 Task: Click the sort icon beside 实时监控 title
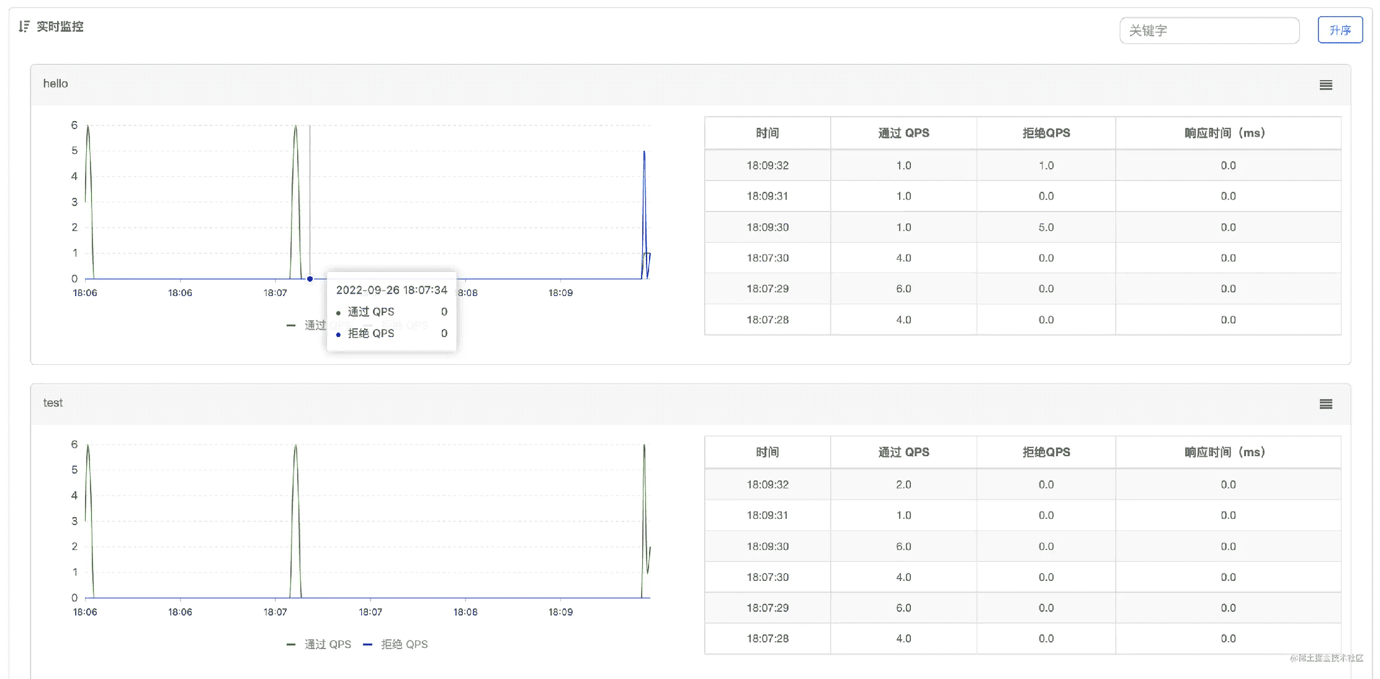pos(24,26)
